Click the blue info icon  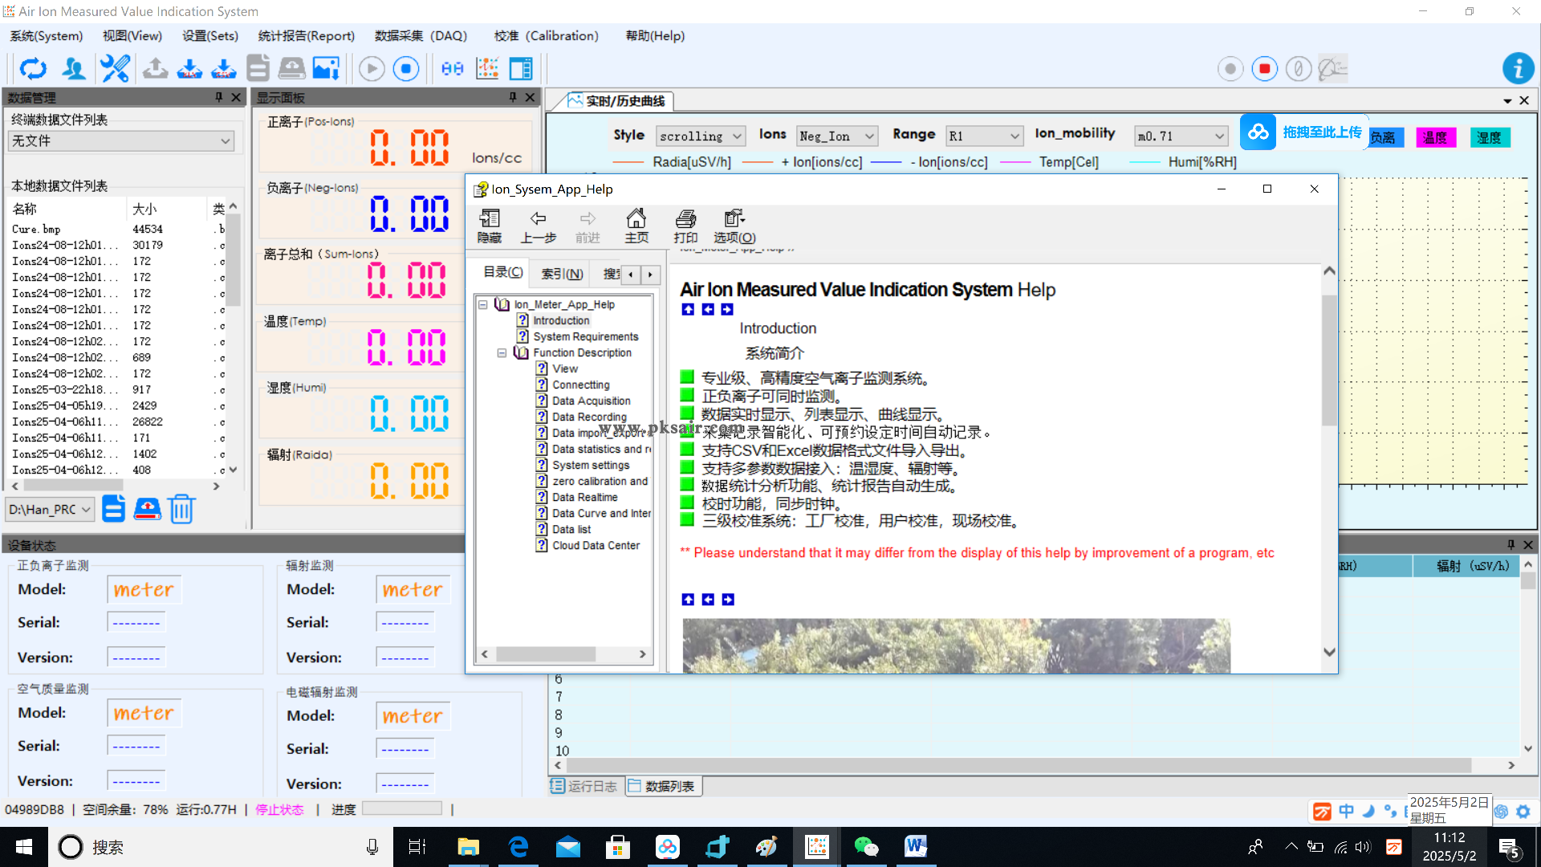click(1517, 69)
